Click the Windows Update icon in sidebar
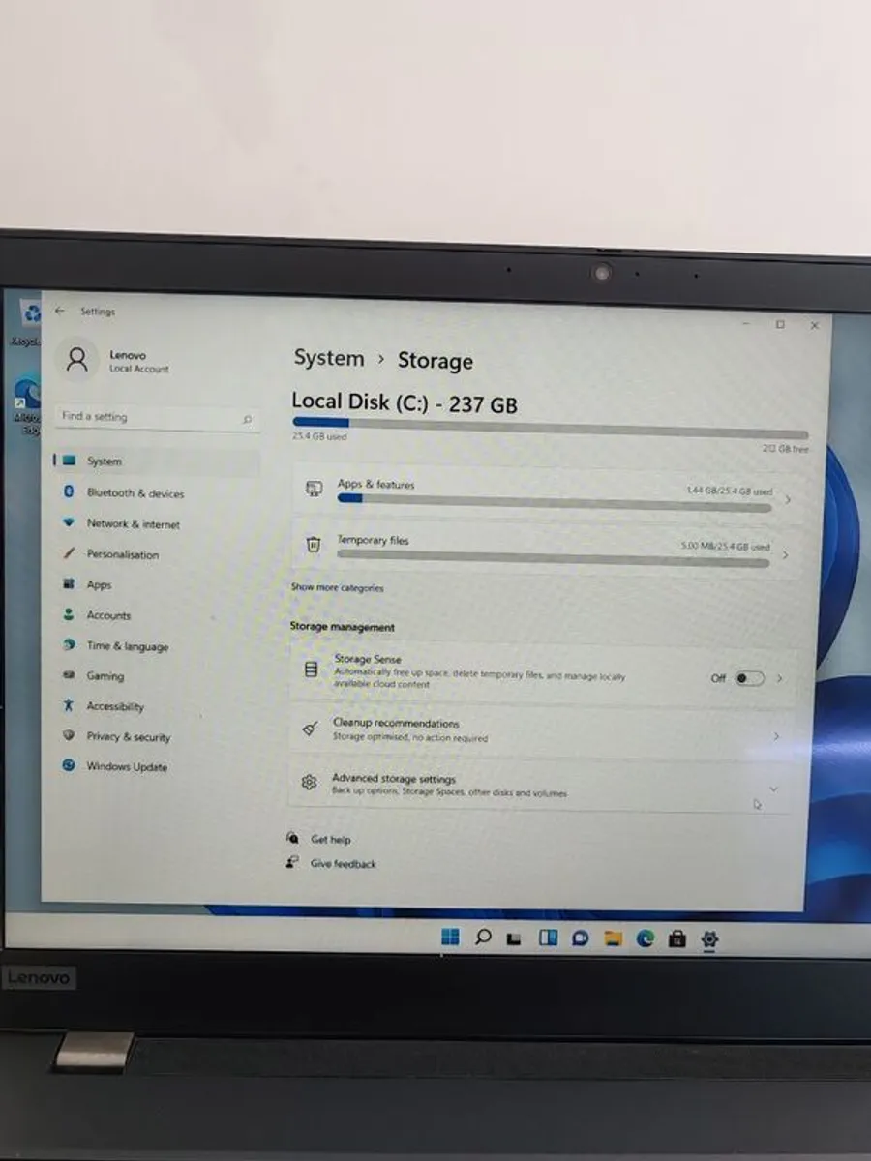The width and height of the screenshot is (871, 1161). (68, 765)
